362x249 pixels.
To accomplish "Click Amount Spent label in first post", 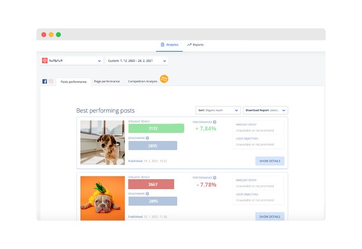I will point(246,124).
